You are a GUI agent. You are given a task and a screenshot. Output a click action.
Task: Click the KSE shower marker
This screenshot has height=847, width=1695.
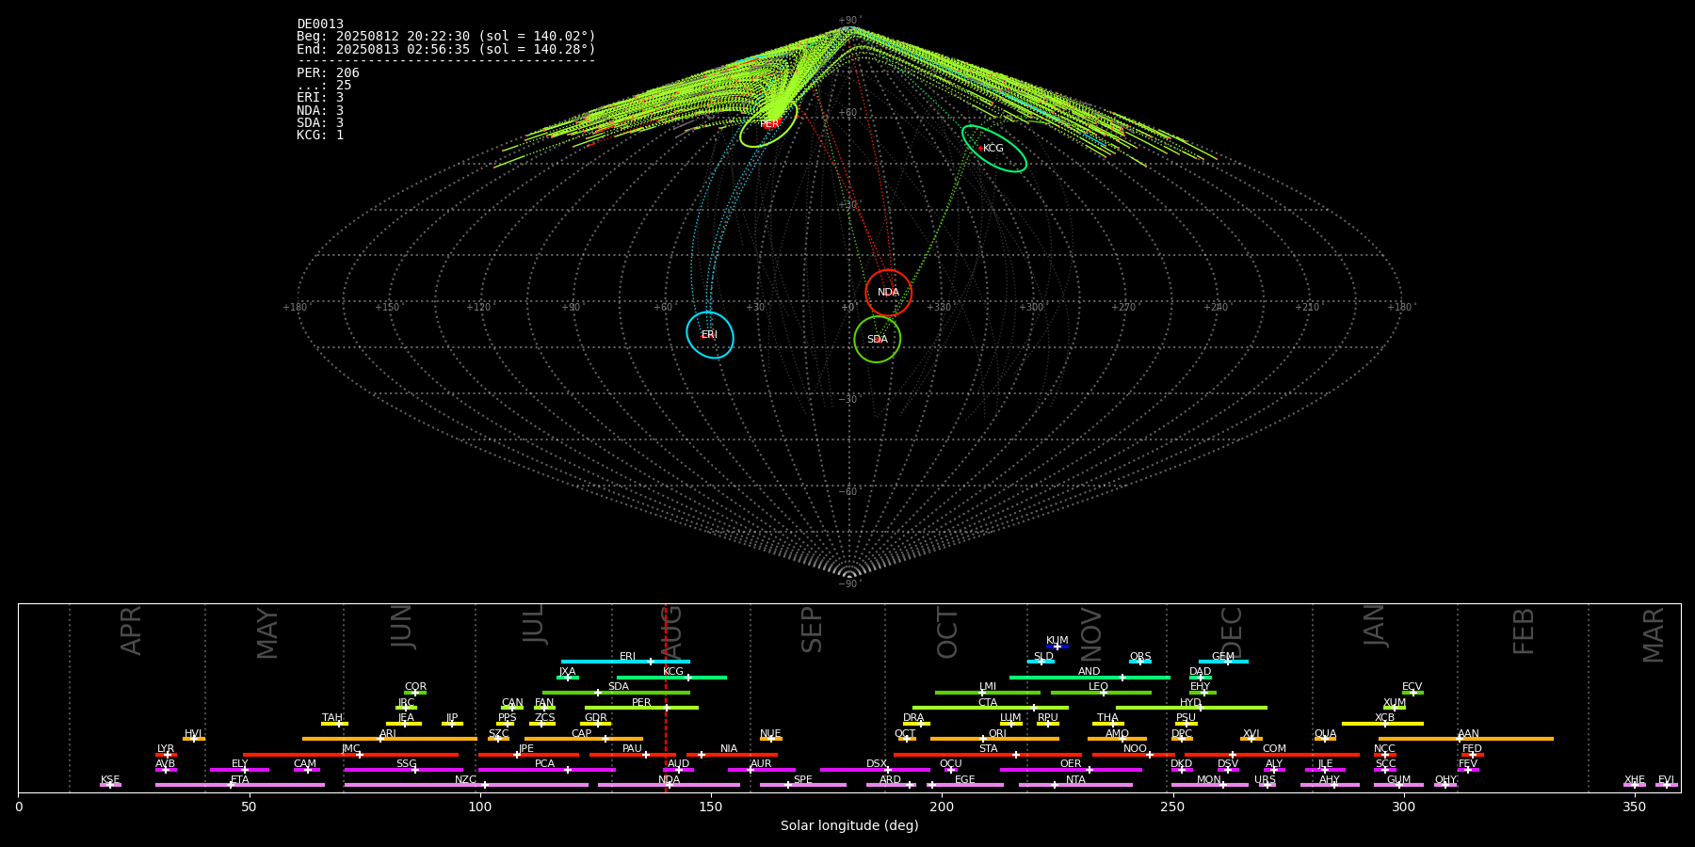(x=110, y=784)
